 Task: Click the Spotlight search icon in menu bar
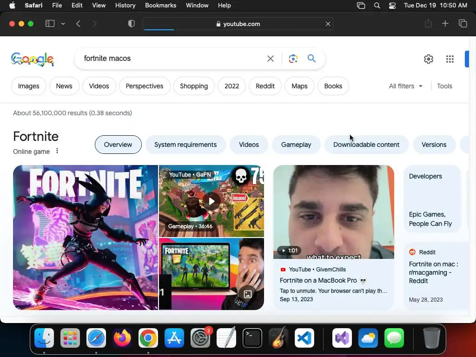[x=377, y=6]
